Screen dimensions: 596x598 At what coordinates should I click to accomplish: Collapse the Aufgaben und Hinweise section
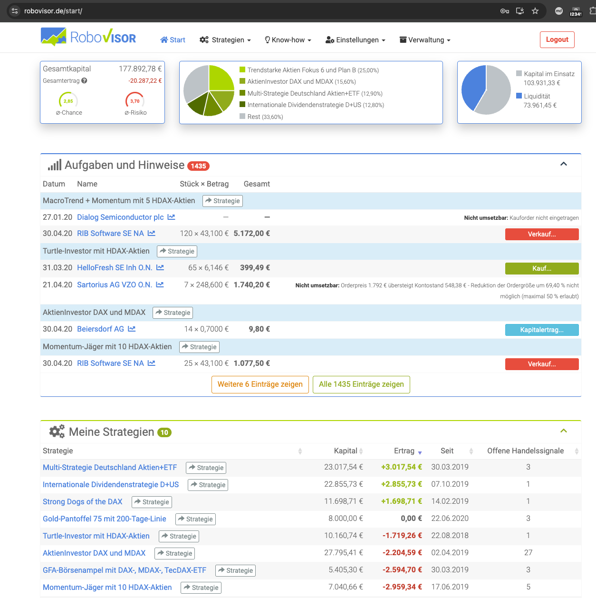click(564, 164)
